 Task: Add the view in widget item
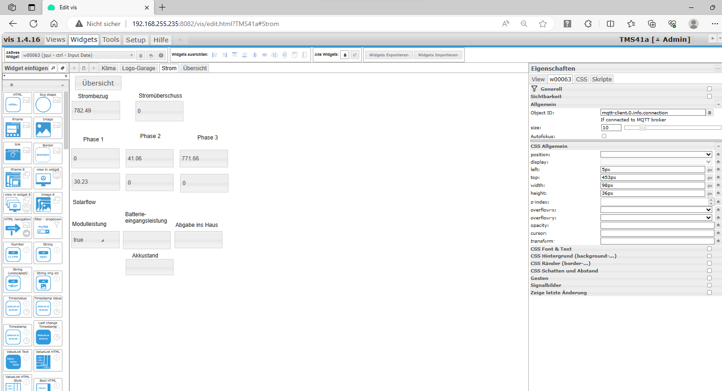pos(48,178)
